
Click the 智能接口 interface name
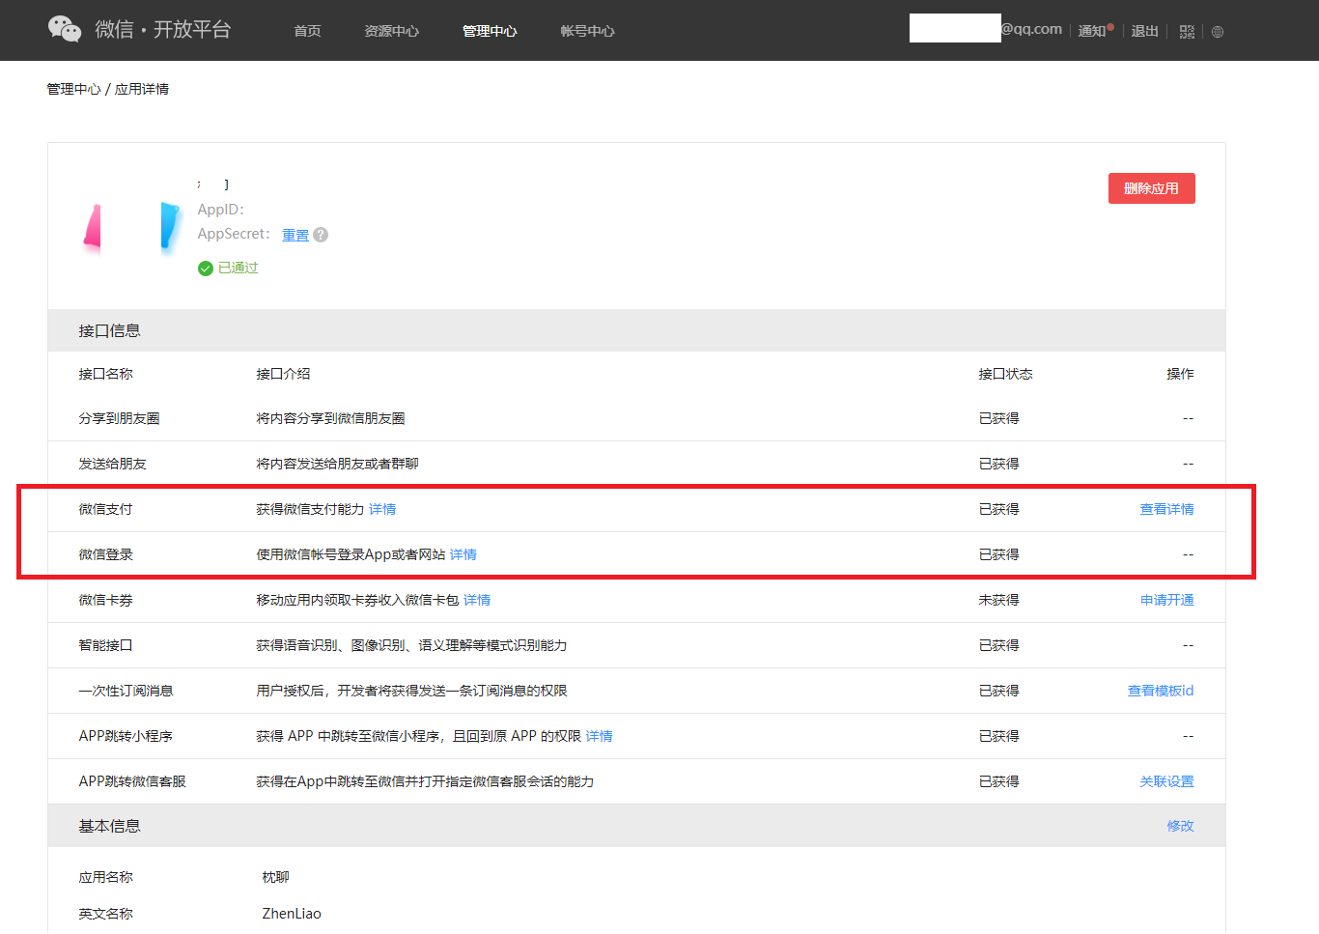(105, 645)
